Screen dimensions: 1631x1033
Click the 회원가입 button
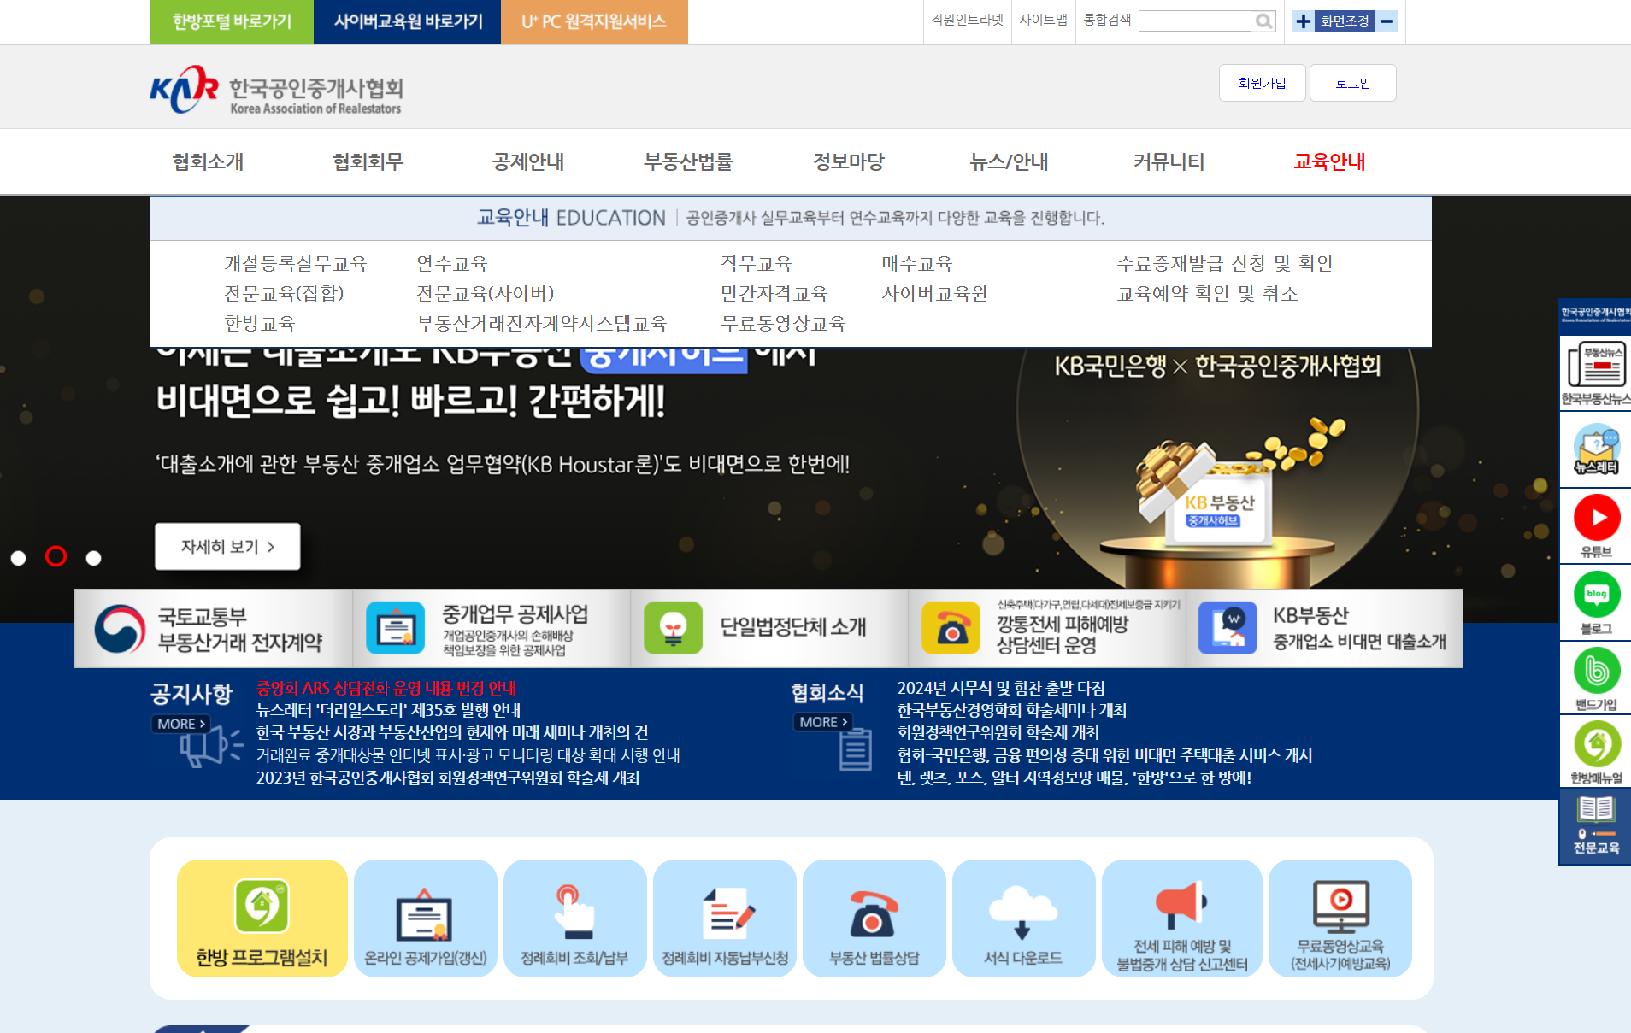tap(1262, 83)
